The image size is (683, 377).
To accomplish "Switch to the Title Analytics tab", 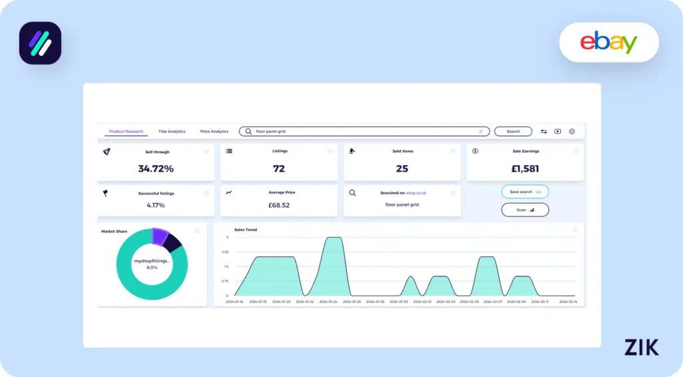I will [x=172, y=132].
